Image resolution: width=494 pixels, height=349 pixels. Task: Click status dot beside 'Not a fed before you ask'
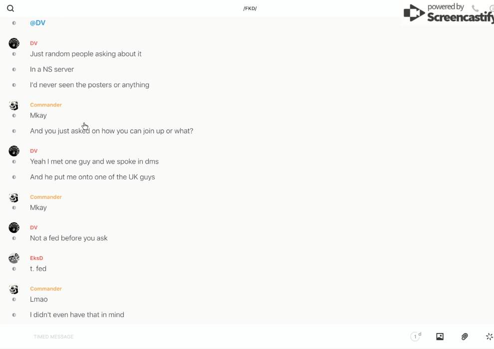(x=14, y=238)
